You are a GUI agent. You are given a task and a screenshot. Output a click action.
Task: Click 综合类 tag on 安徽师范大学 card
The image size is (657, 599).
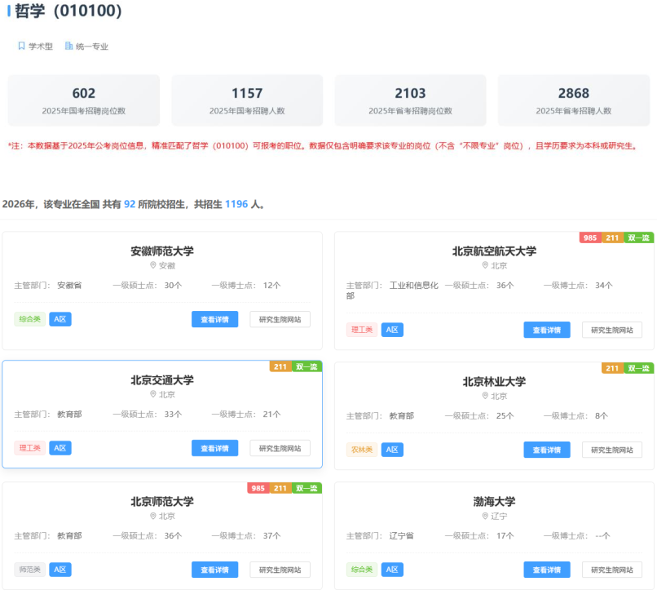click(x=29, y=319)
